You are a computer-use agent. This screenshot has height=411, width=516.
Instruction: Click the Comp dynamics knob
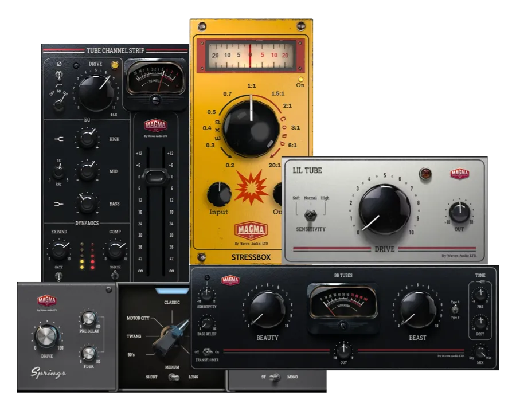coord(115,250)
